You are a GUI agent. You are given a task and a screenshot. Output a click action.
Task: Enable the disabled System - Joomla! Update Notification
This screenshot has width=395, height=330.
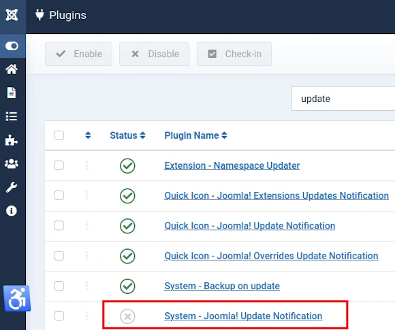point(127,316)
